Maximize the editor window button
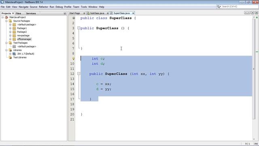The width and height of the screenshot is (259, 146). [256, 13]
